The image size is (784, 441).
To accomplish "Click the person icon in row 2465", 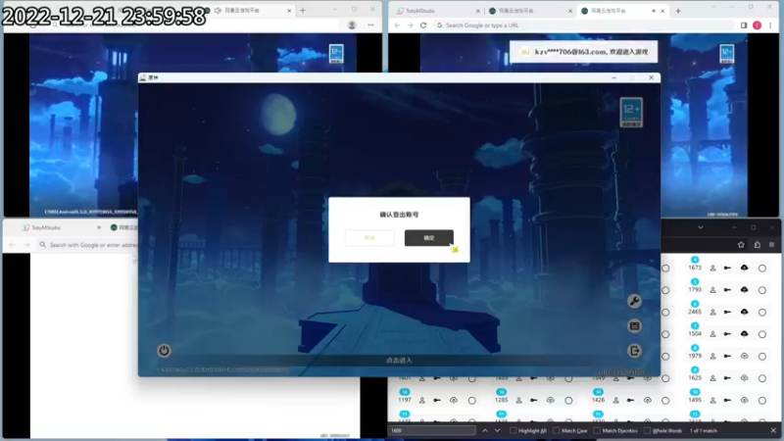I will click(x=713, y=312).
